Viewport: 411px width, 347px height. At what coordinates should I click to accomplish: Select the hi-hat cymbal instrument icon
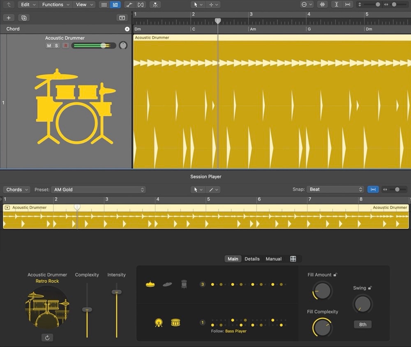pos(150,284)
